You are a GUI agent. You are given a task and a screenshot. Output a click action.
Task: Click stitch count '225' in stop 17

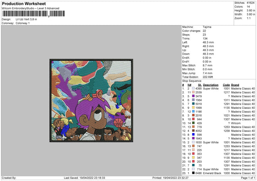[x=199, y=150]
